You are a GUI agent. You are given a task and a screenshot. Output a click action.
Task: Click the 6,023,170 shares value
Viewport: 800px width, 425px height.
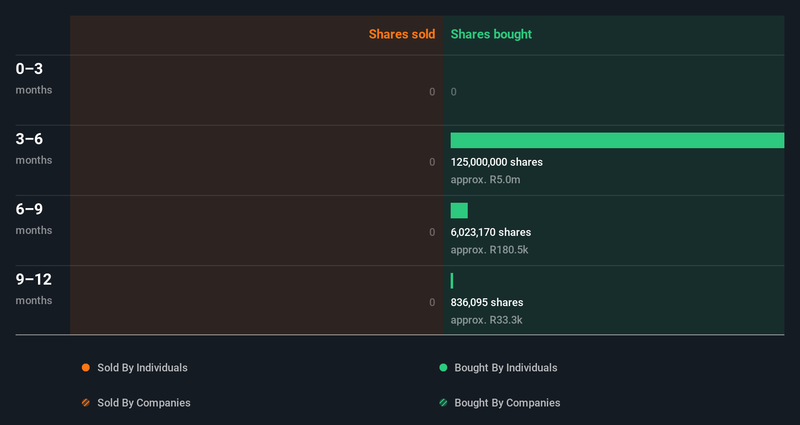[491, 232]
